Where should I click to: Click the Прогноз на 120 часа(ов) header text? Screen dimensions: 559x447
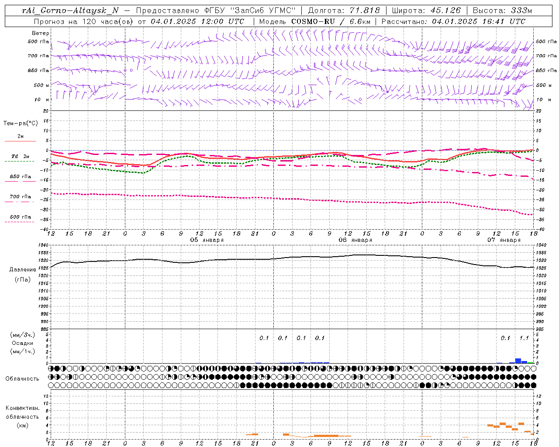(x=84, y=21)
